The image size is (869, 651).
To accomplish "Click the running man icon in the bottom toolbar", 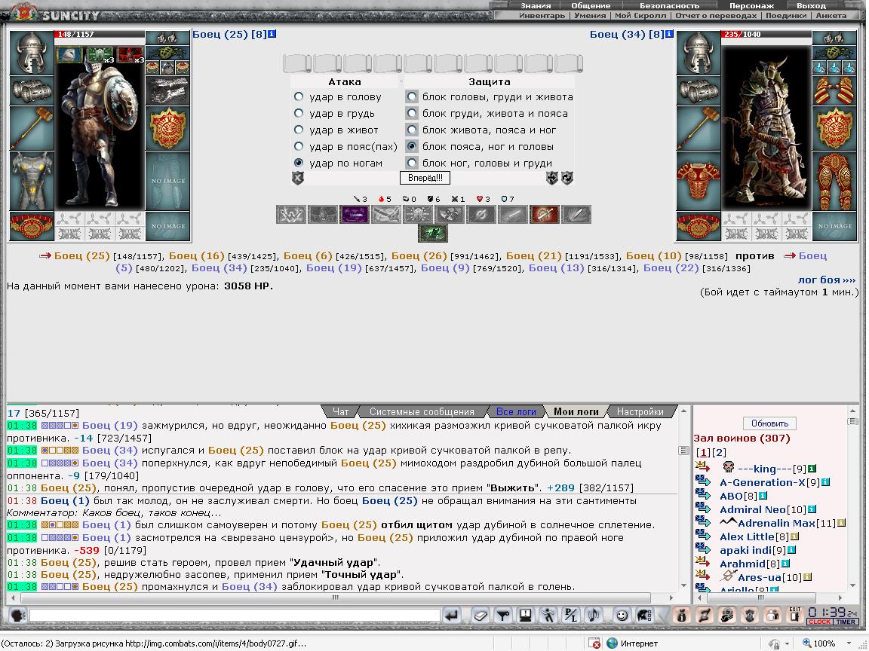I will click(548, 615).
